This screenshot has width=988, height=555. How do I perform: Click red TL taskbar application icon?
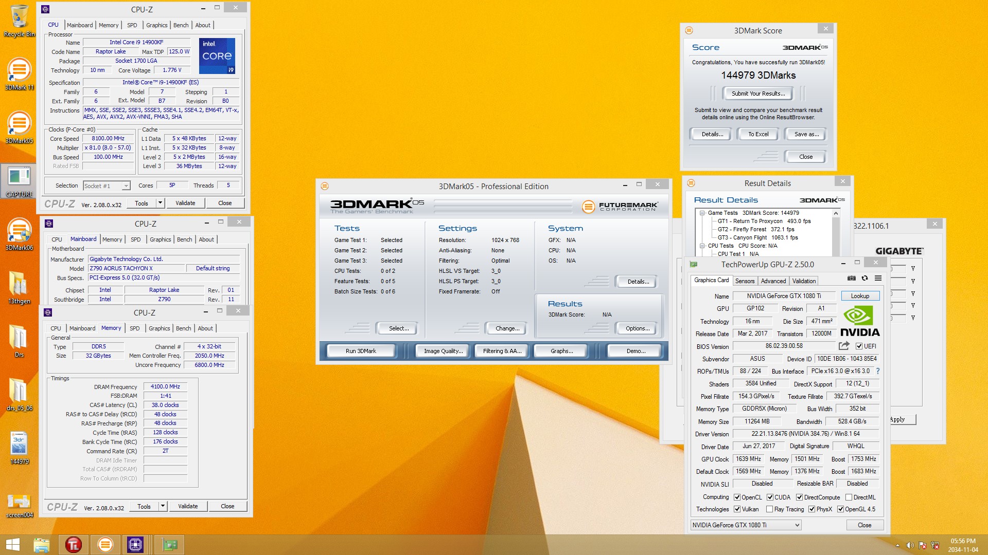74,545
